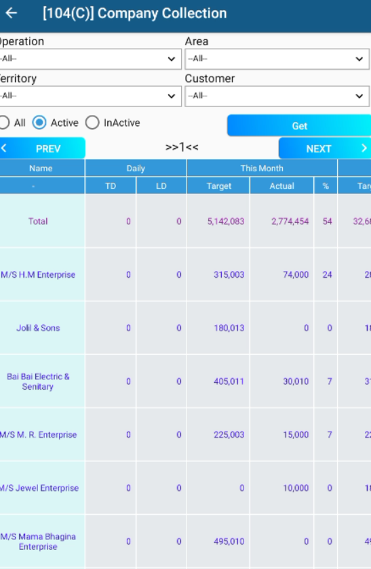Click target value 495,010
This screenshot has width=371, height=569.
click(229, 541)
